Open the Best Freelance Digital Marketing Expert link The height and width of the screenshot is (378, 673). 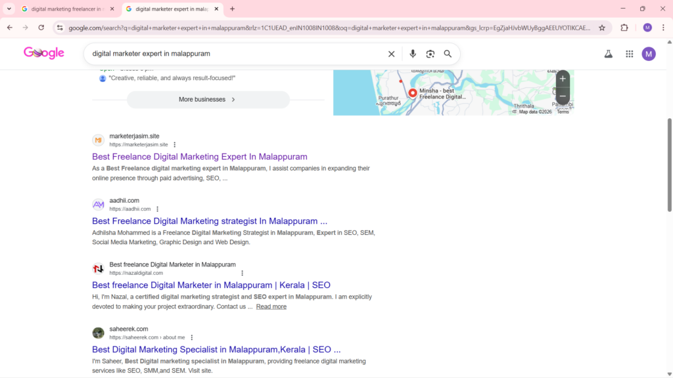(x=199, y=156)
